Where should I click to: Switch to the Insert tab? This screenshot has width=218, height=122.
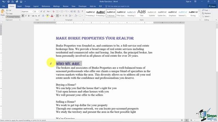pyautogui.click(x=19, y=6)
